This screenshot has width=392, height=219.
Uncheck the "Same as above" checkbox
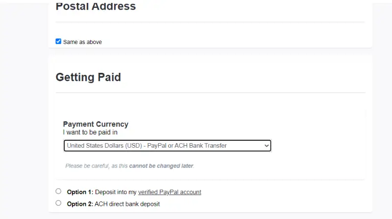point(58,42)
